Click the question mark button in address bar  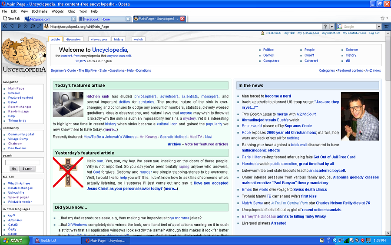coord(325,27)
